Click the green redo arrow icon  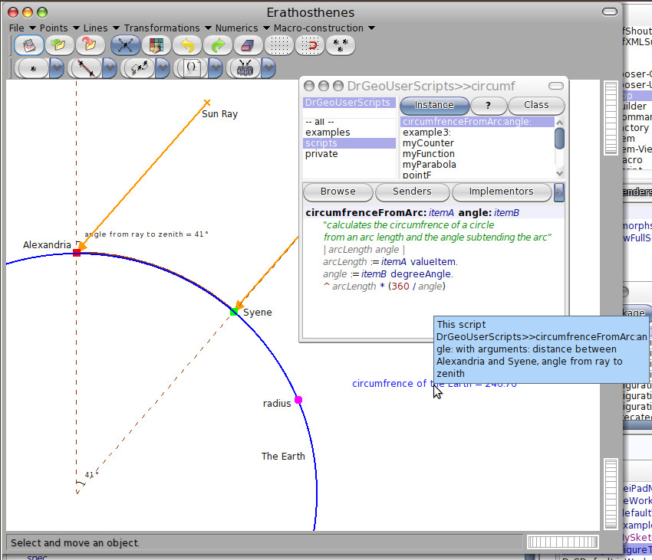pos(217,45)
